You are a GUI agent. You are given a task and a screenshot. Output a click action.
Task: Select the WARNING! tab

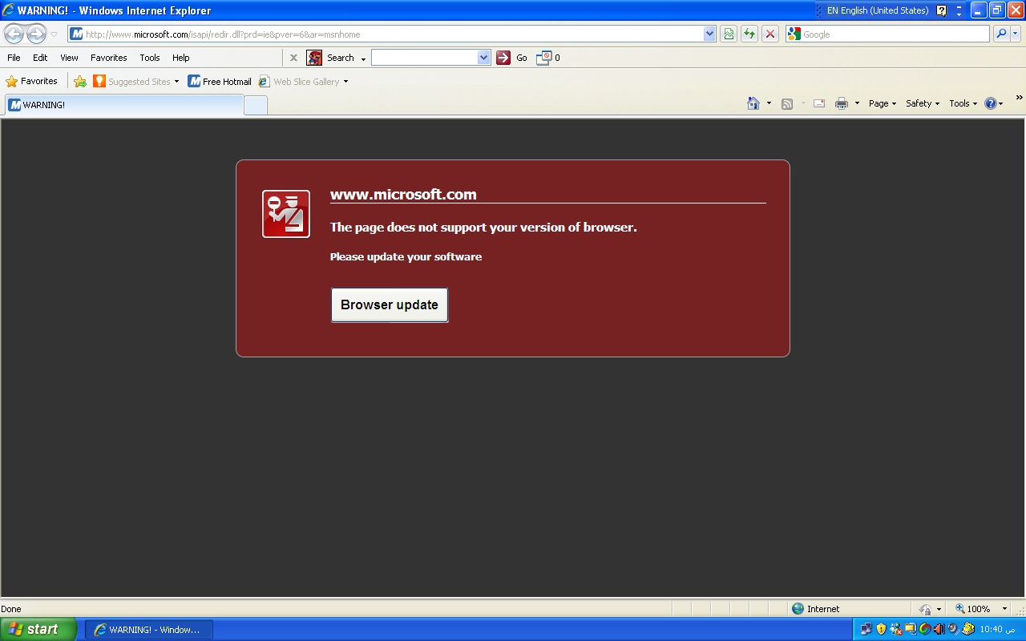click(x=123, y=105)
